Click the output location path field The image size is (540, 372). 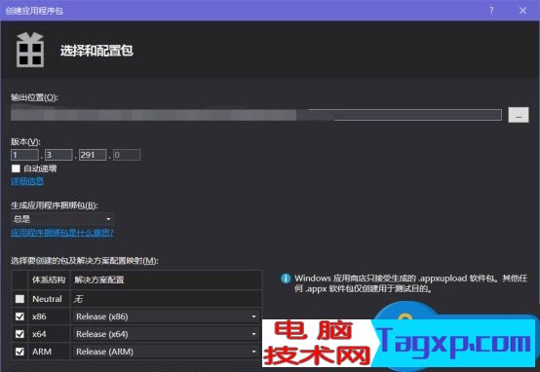click(x=256, y=115)
